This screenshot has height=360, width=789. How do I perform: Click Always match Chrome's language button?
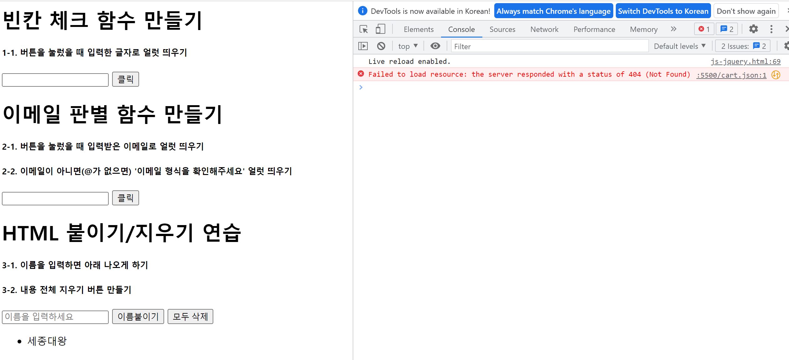pyautogui.click(x=553, y=11)
